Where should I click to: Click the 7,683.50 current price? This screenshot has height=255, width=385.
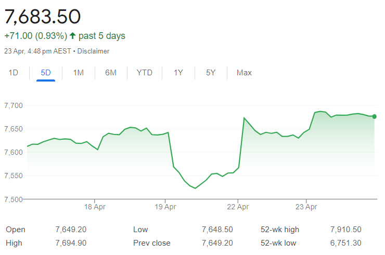pos(43,17)
